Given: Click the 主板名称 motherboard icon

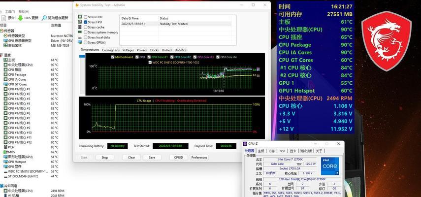Looking at the screenshot, I should tap(5, 45).
